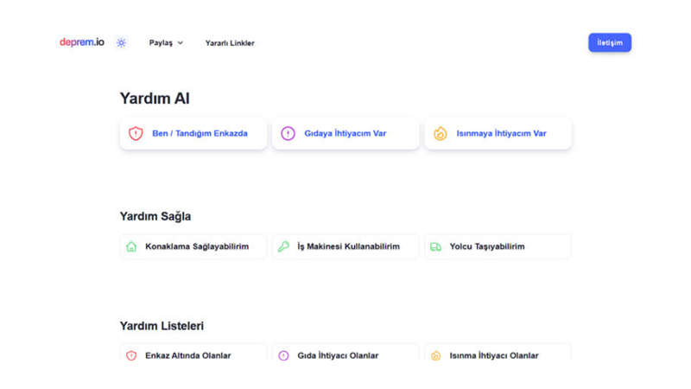Choose Gıdaya İhtiyacım Var option
This screenshot has width=691, height=389.
(345, 134)
